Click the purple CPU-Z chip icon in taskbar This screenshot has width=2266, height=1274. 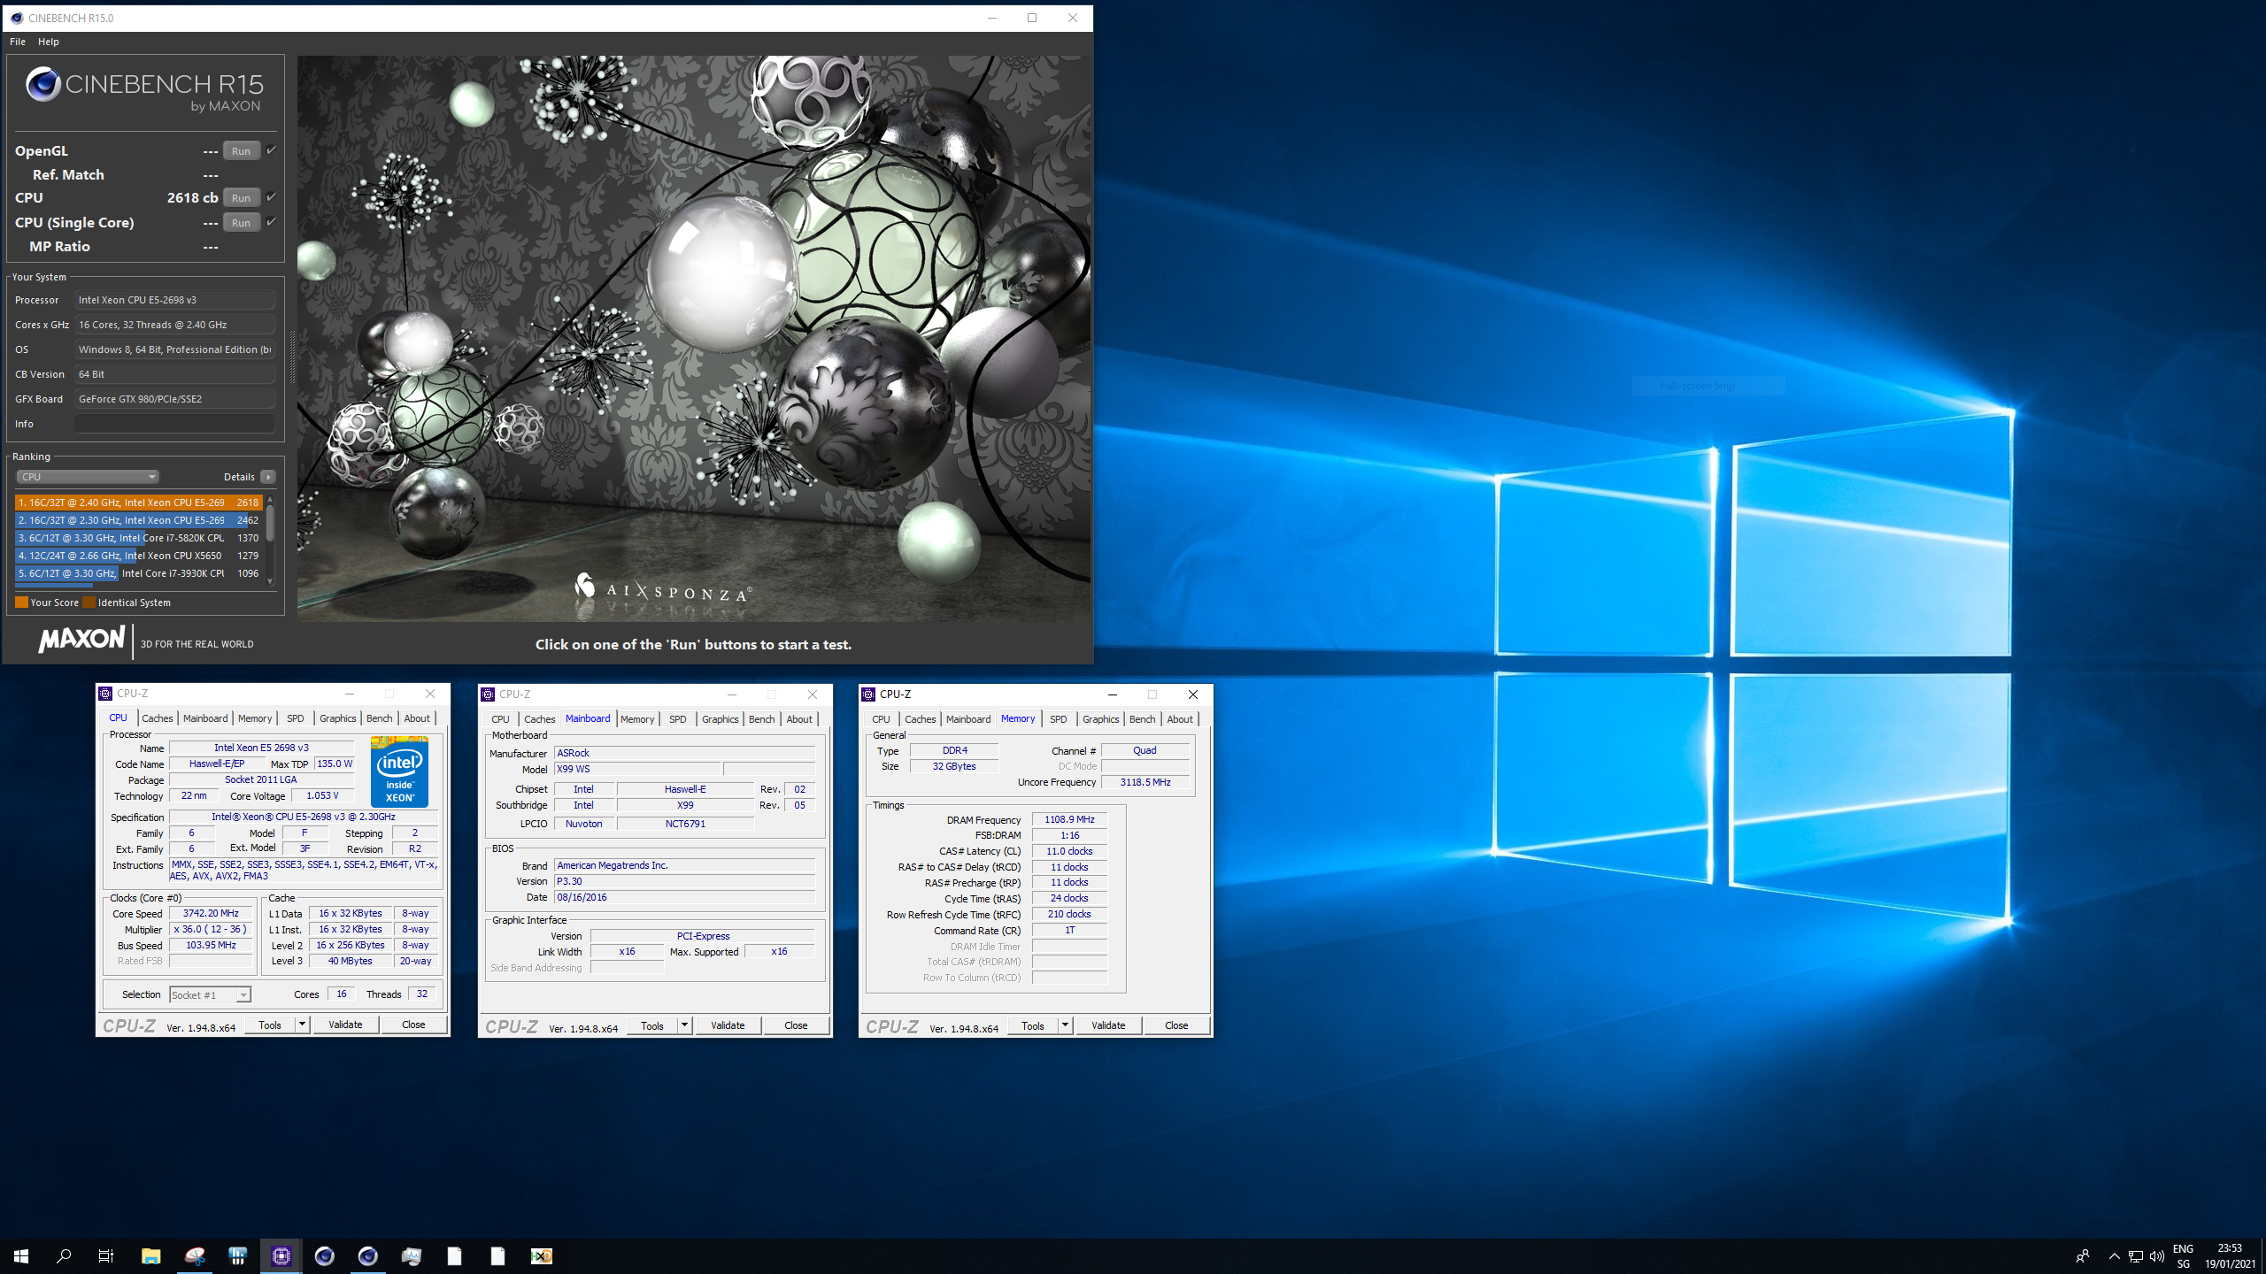point(281,1256)
